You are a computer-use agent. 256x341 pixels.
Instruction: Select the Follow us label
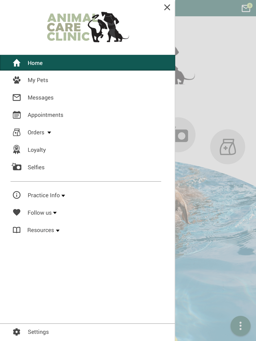coord(40,213)
